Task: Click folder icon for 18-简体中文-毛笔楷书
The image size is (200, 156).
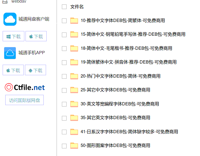Action: [x=74, y=48]
